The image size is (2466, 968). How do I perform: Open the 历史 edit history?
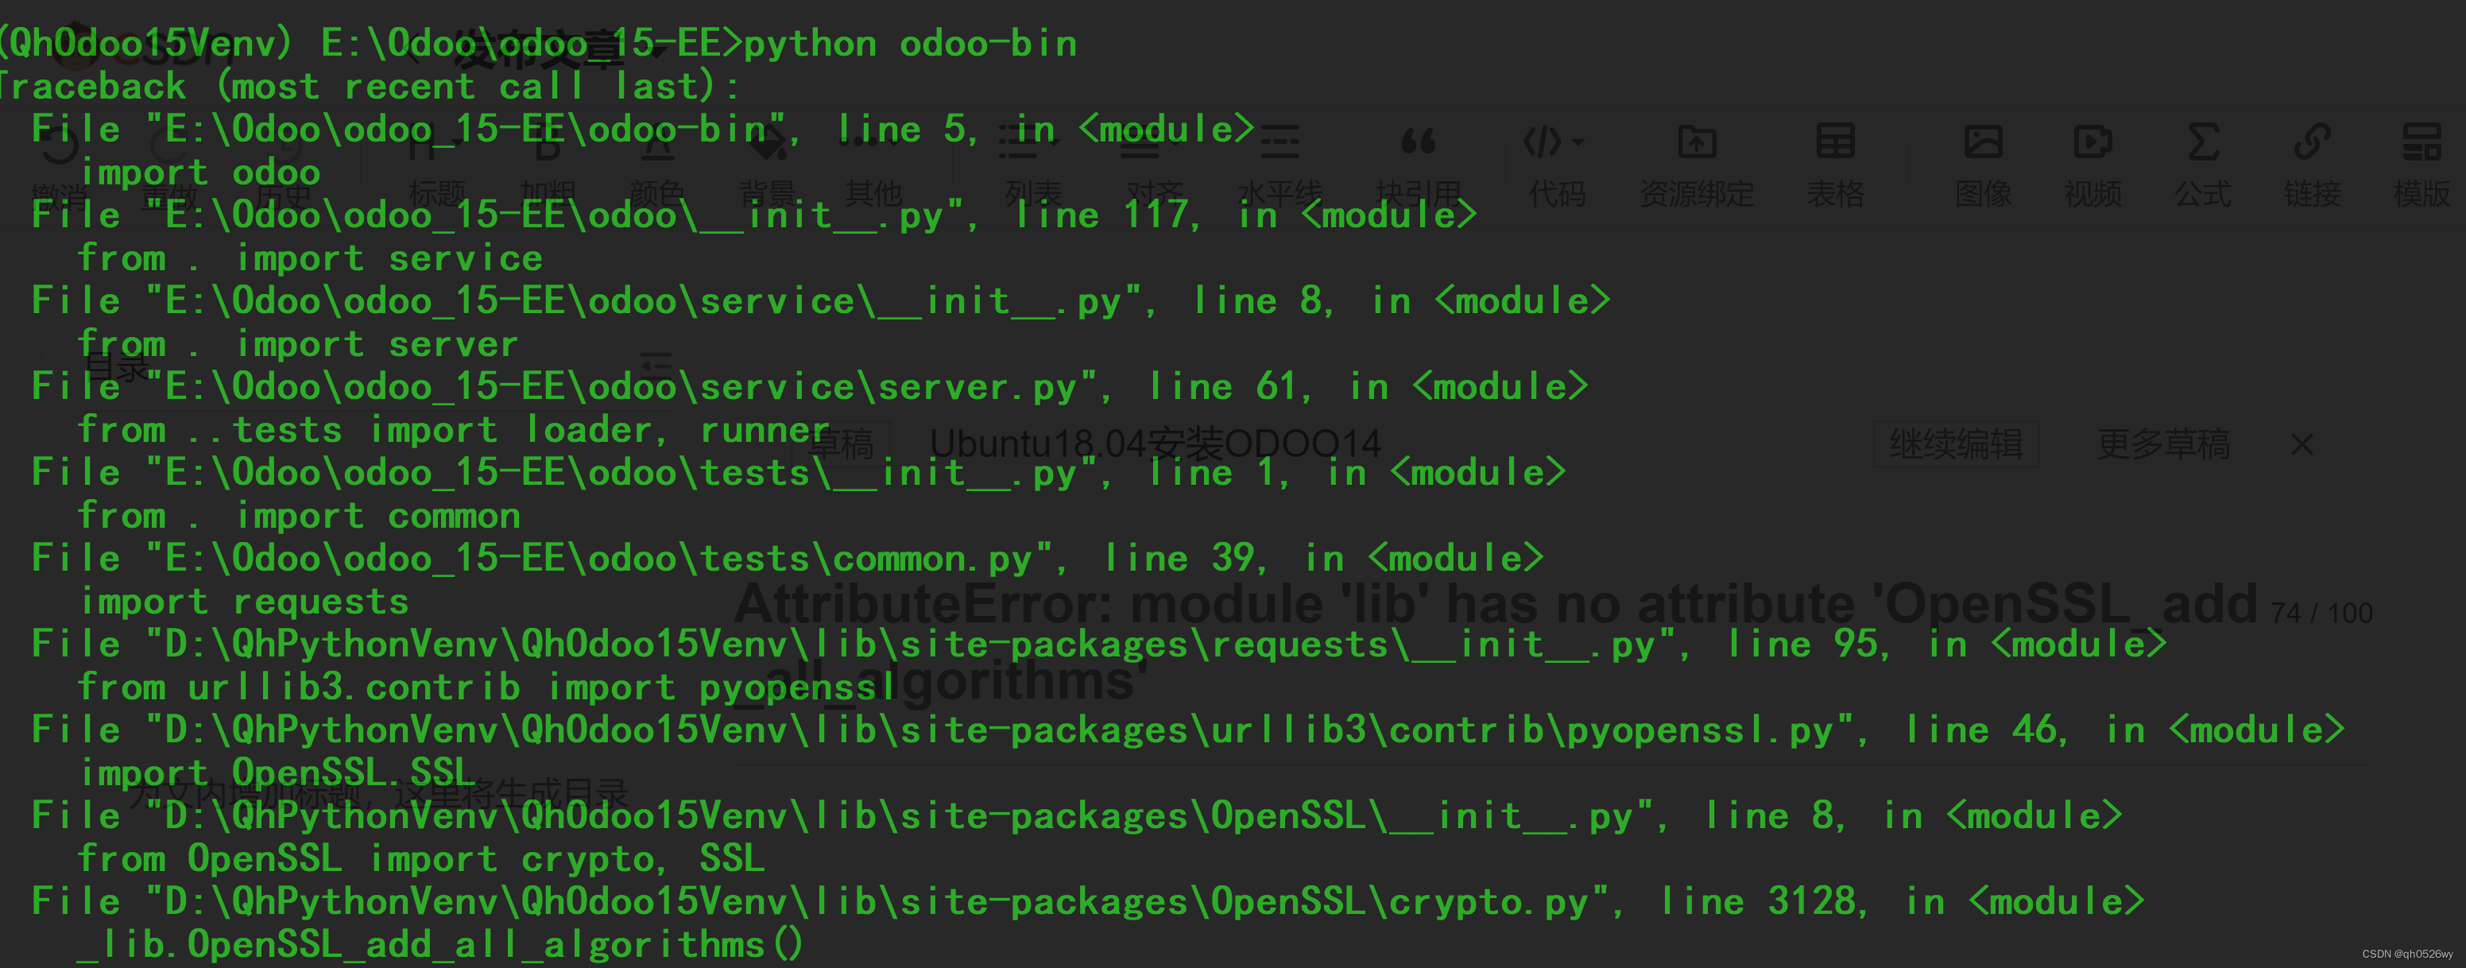(284, 149)
